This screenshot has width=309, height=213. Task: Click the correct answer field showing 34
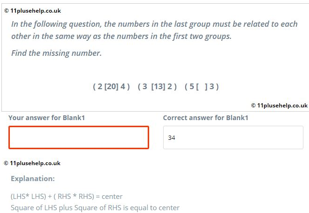point(233,137)
